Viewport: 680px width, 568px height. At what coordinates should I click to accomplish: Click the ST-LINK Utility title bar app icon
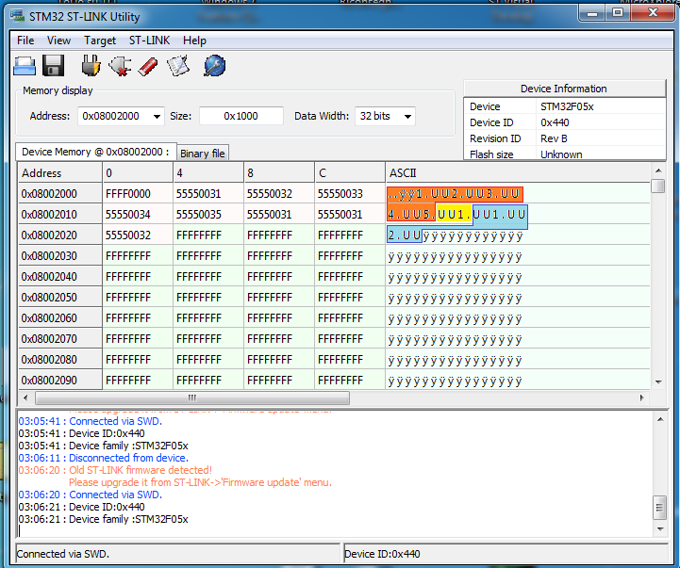point(18,16)
